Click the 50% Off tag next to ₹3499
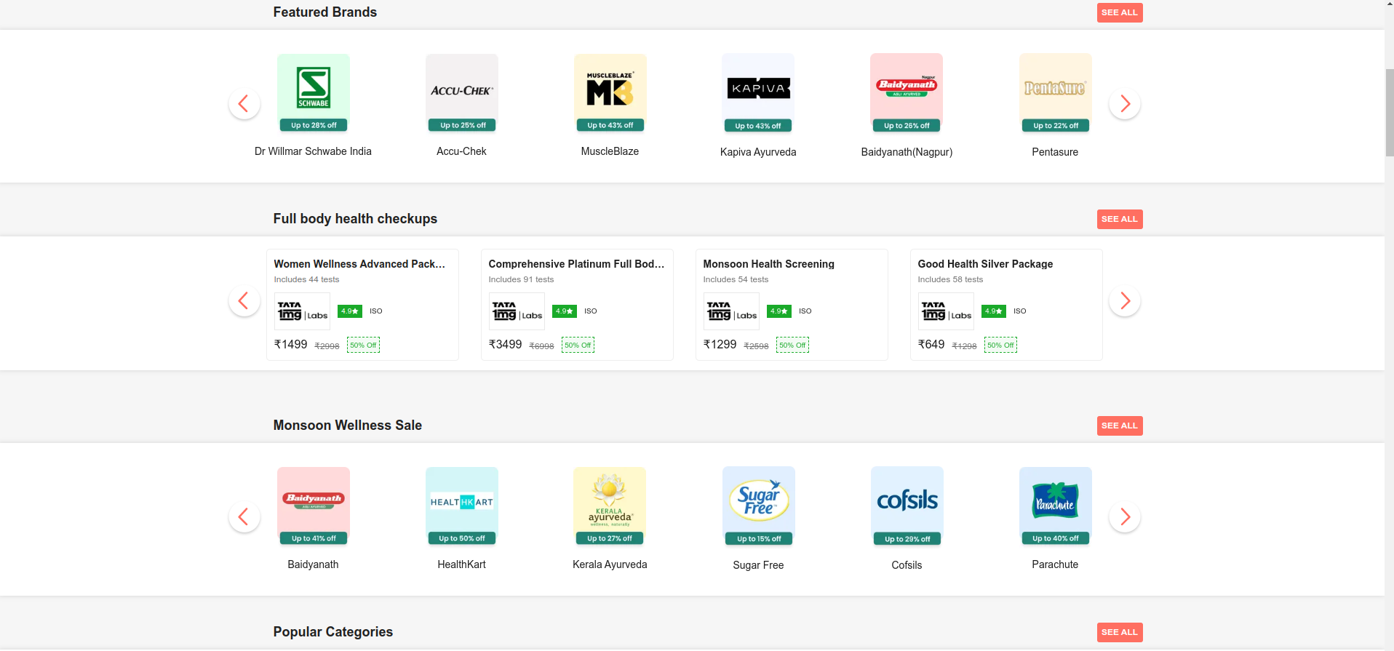The image size is (1394, 651). [x=578, y=346]
